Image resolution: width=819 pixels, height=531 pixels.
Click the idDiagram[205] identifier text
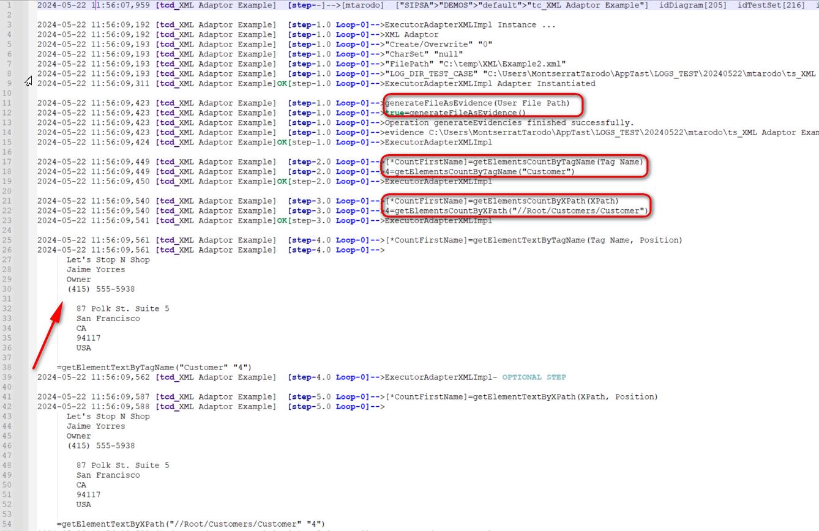(x=693, y=5)
